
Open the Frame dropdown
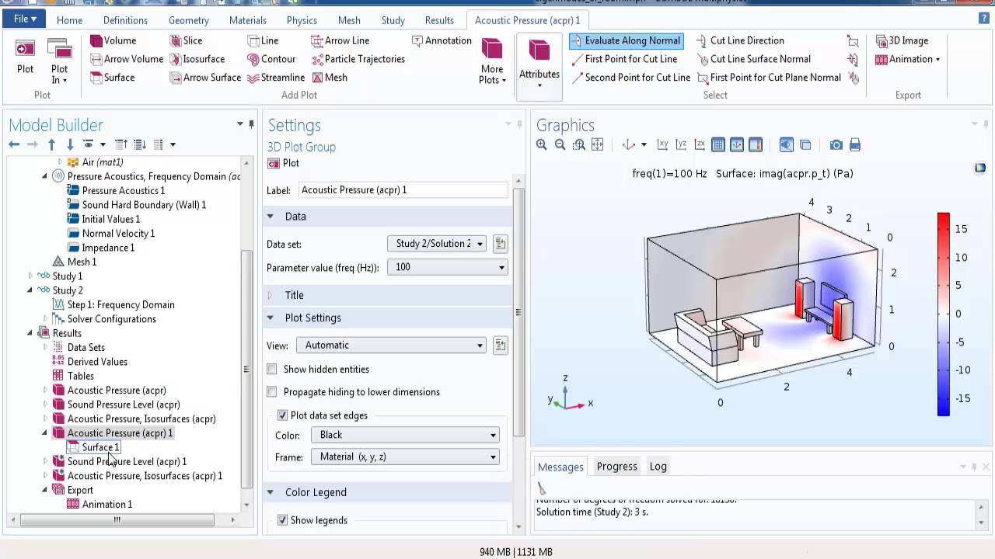pos(405,457)
